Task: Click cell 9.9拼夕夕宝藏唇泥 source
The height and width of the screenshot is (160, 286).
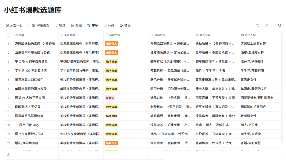Action: pos(81,134)
